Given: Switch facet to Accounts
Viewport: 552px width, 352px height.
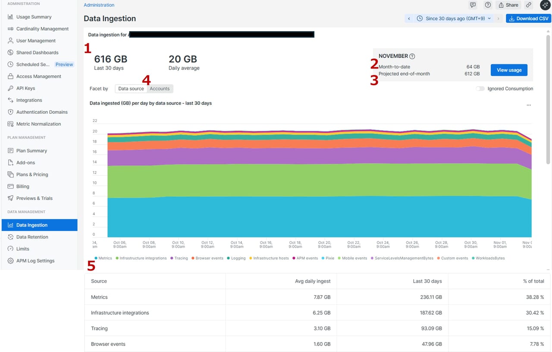Looking at the screenshot, I should tap(160, 89).
